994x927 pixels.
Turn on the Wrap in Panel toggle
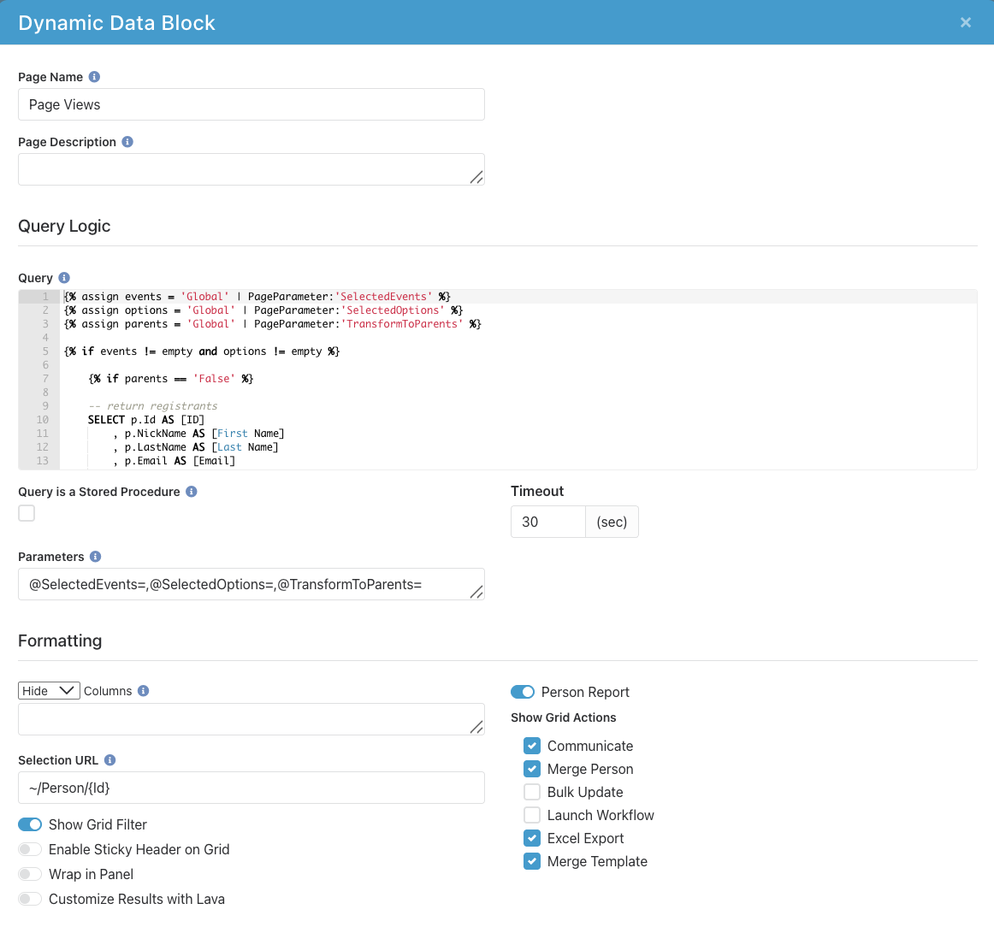click(30, 874)
